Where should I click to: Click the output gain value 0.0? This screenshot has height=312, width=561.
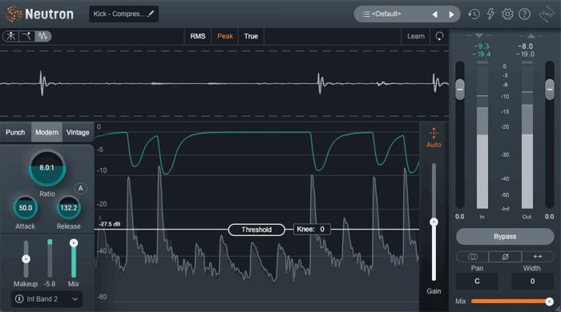point(549,216)
